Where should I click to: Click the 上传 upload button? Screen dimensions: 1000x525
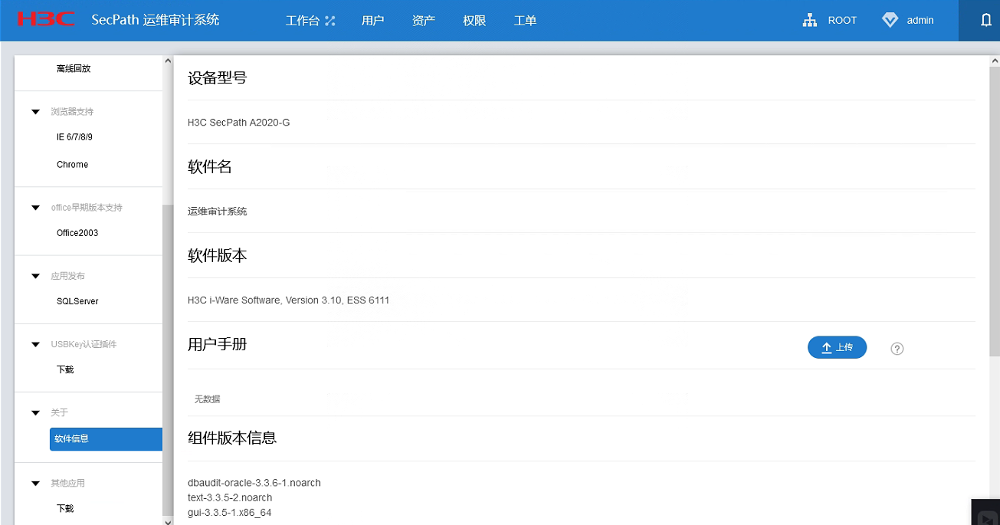837,347
